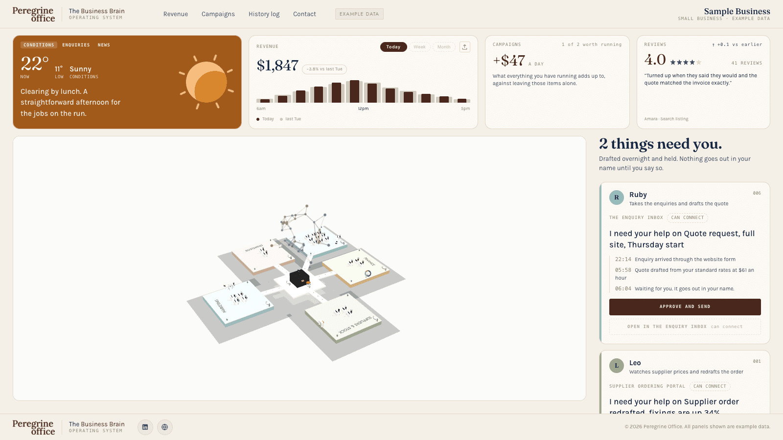783x440 pixels.
Task: Click Can Connect badge beside Supplier Ordering Portal
Action: (710, 386)
